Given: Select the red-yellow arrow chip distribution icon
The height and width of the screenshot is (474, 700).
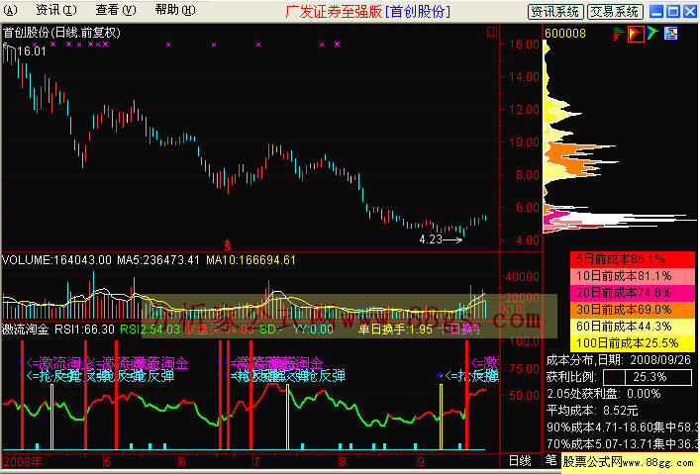Looking at the screenshot, I should click(x=636, y=34).
